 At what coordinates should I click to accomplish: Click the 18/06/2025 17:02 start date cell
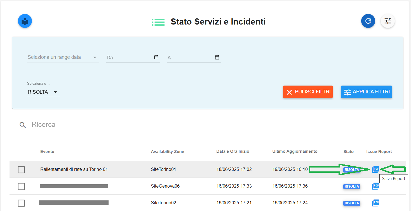(x=234, y=169)
